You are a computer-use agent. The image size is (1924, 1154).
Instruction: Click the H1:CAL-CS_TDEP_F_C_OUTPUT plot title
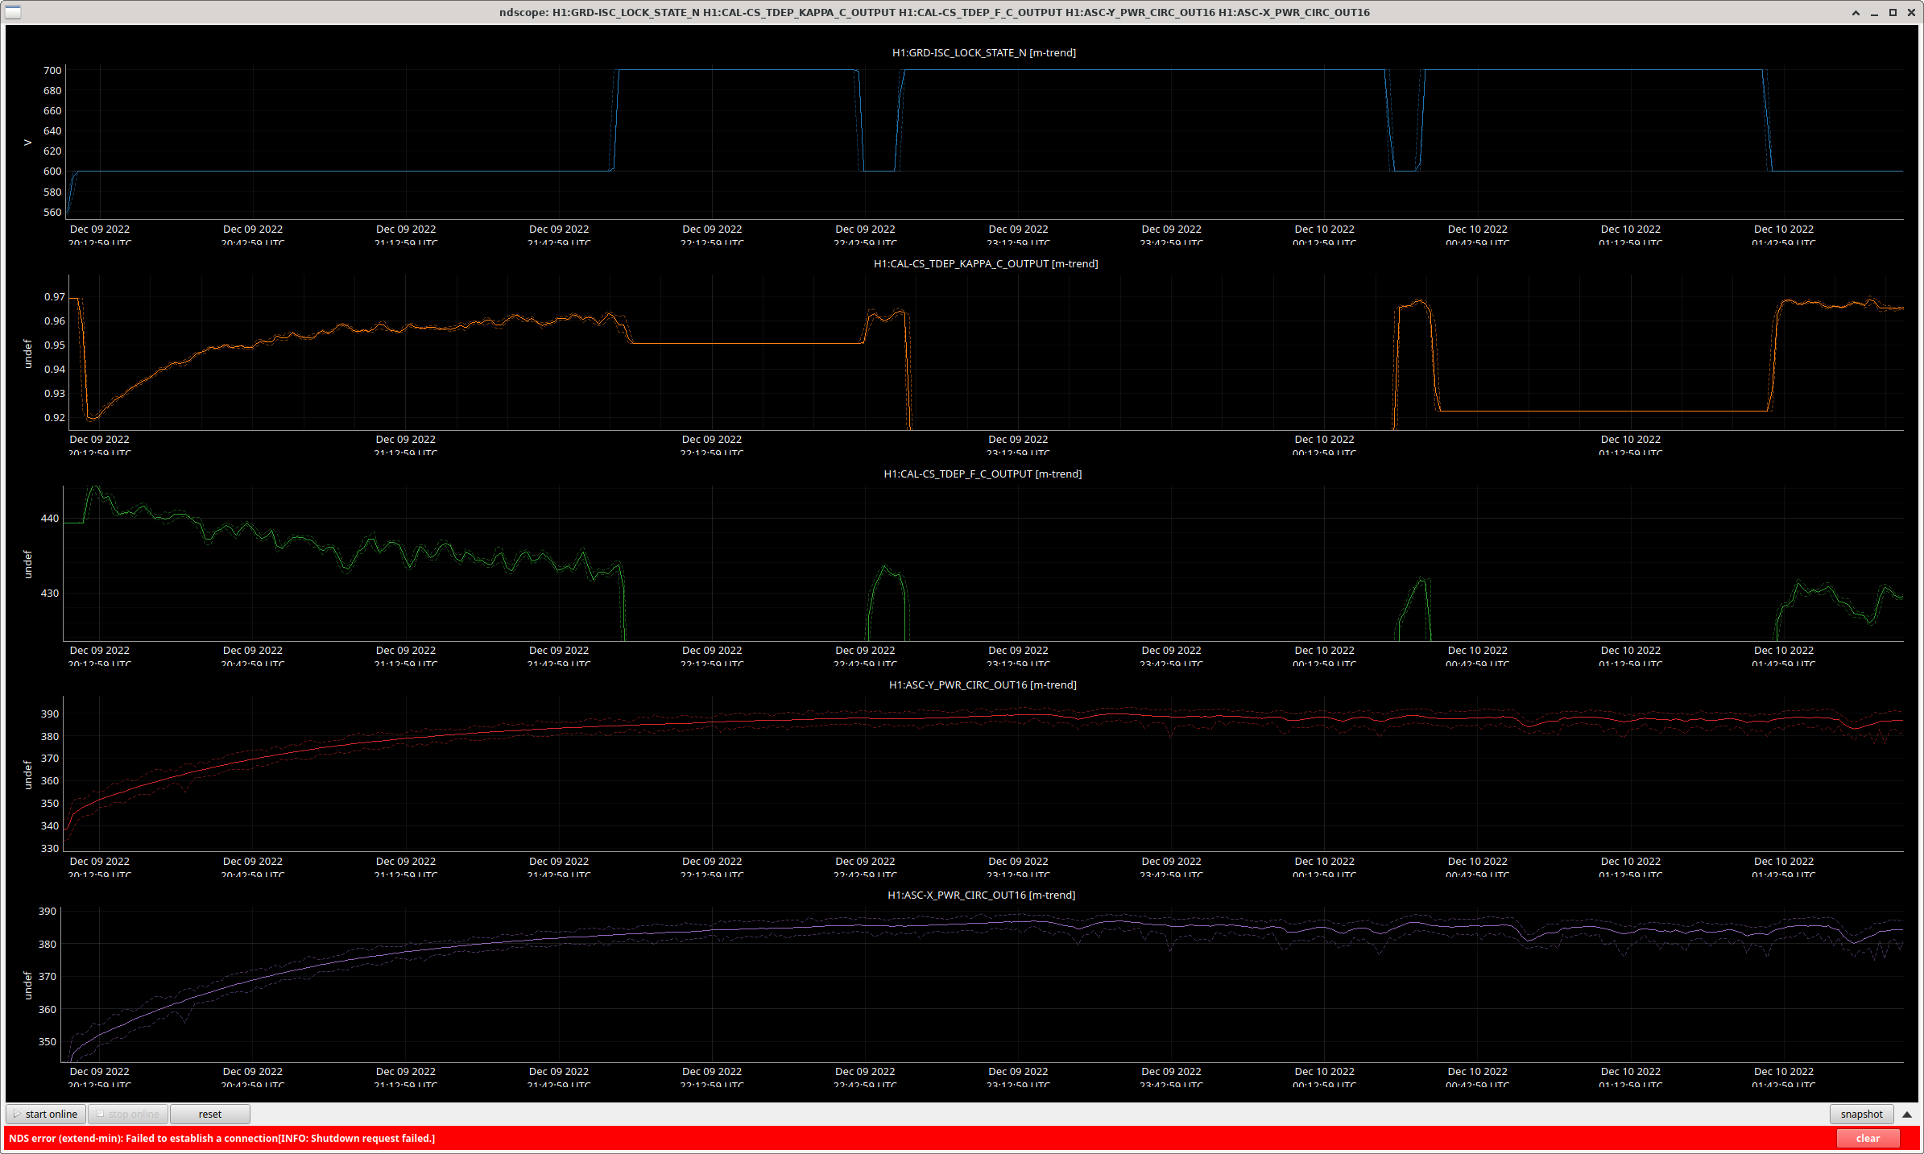(982, 474)
